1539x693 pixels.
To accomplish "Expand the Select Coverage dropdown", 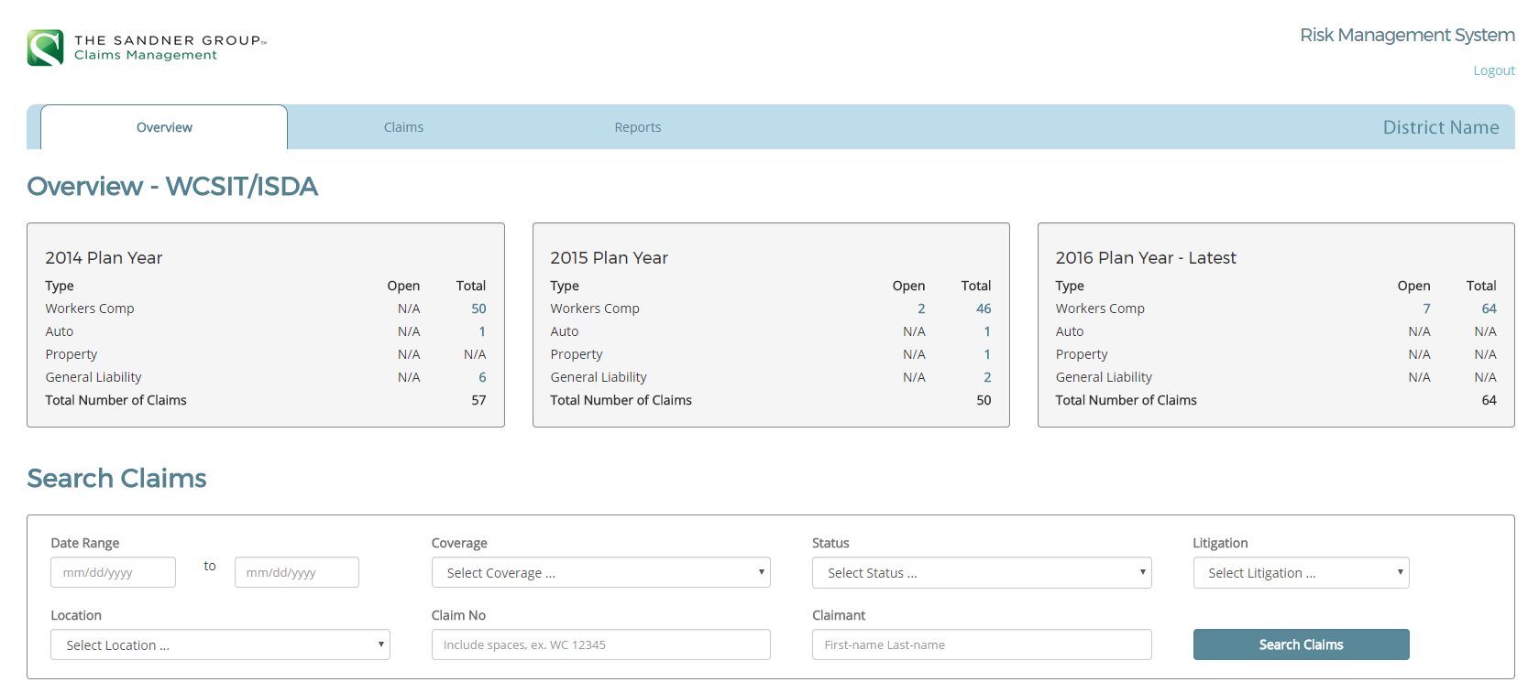I will [x=600, y=573].
